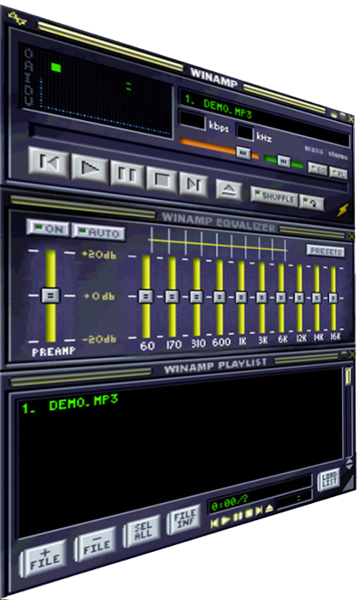360x600 pixels.
Task: Open the equalizer PRESETS menu
Action: [x=326, y=251]
